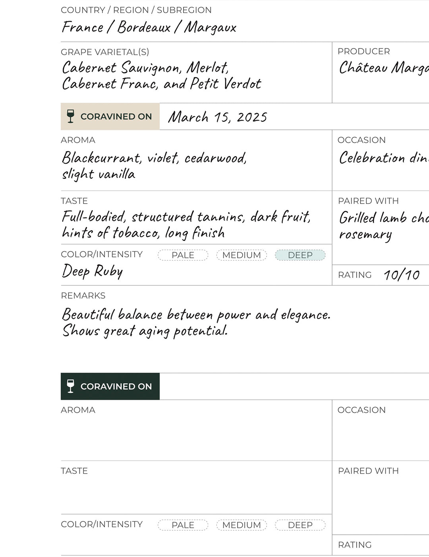
Task: Click the empty date field beside dark Coravined On
Action: (294, 386)
